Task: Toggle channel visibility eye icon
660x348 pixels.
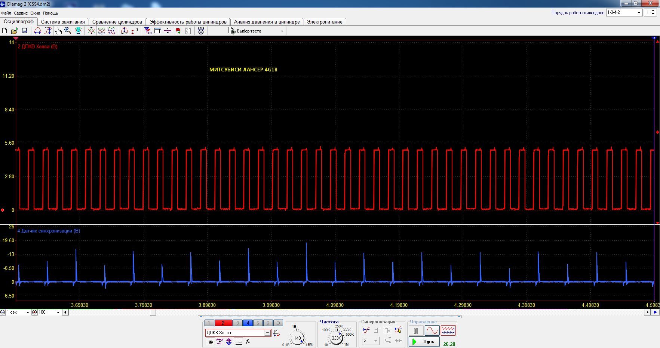Action: [x=211, y=342]
